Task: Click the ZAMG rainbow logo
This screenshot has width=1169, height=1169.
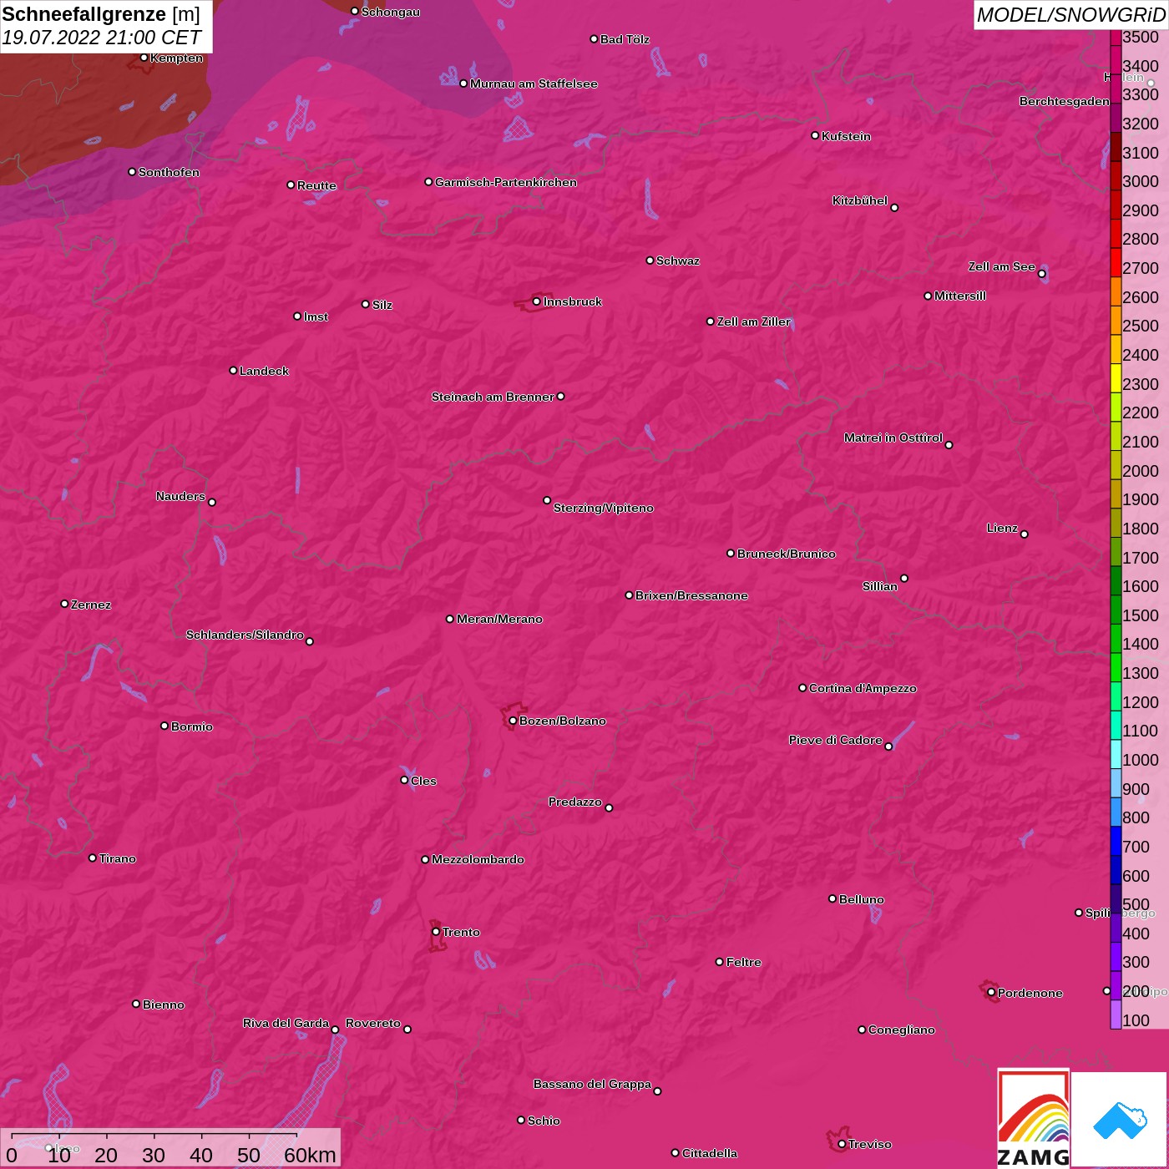Action: click(1033, 1119)
